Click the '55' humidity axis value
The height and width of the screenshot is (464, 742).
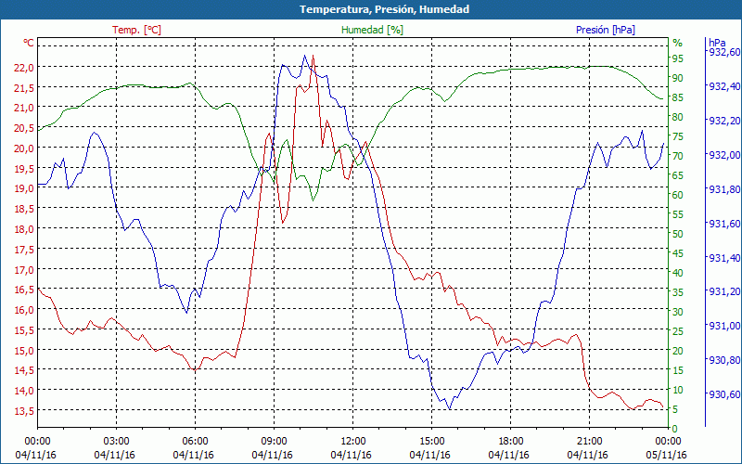coord(678,214)
